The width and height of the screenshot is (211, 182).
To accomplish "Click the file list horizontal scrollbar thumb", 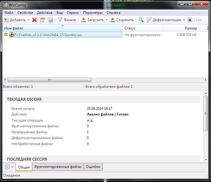I will tap(49, 80).
